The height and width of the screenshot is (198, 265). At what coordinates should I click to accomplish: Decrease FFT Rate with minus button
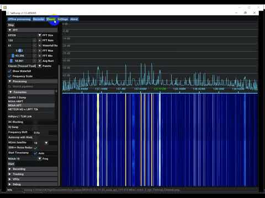34,40
